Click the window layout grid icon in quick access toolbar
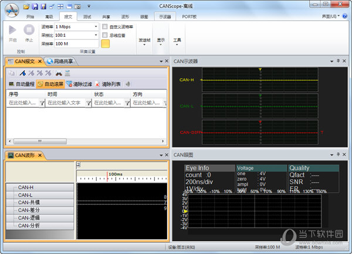Viewport: 352px width, 254px height. coord(60,6)
